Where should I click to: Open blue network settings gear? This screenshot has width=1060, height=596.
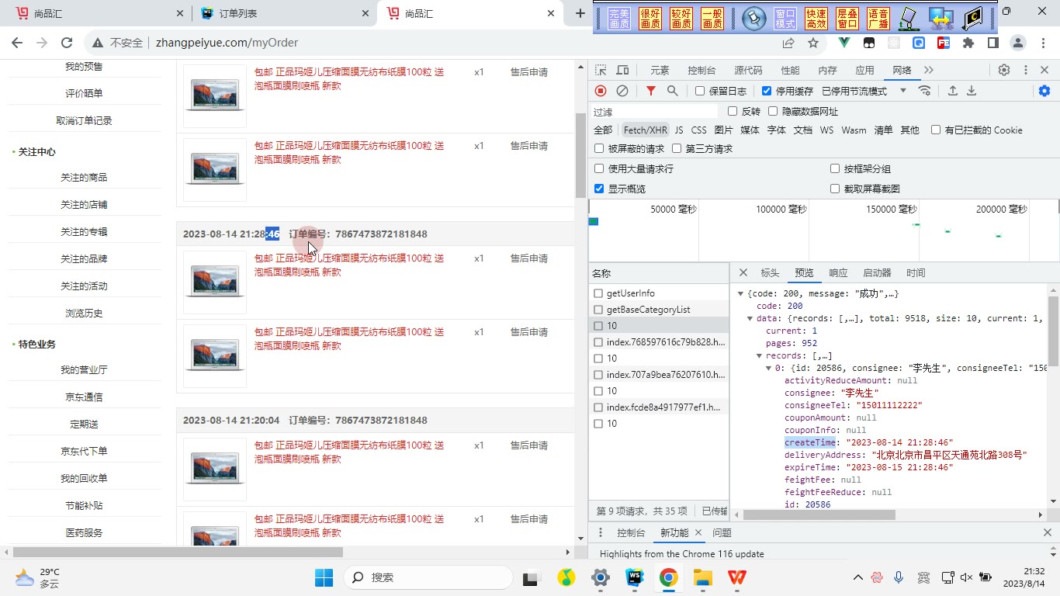tap(1044, 91)
